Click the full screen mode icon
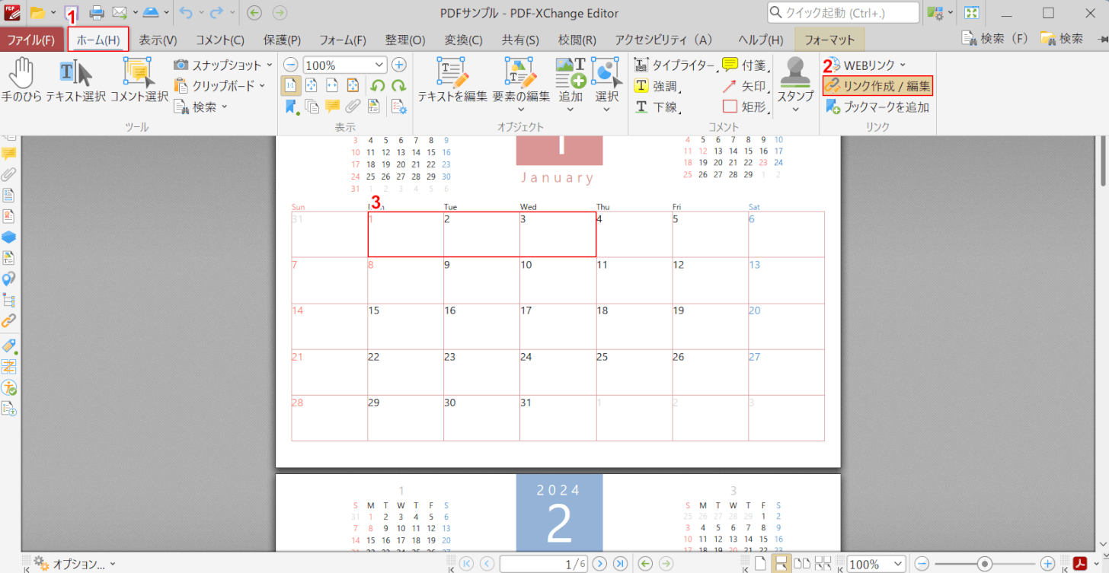Image resolution: width=1109 pixels, height=573 pixels. pyautogui.click(x=971, y=13)
